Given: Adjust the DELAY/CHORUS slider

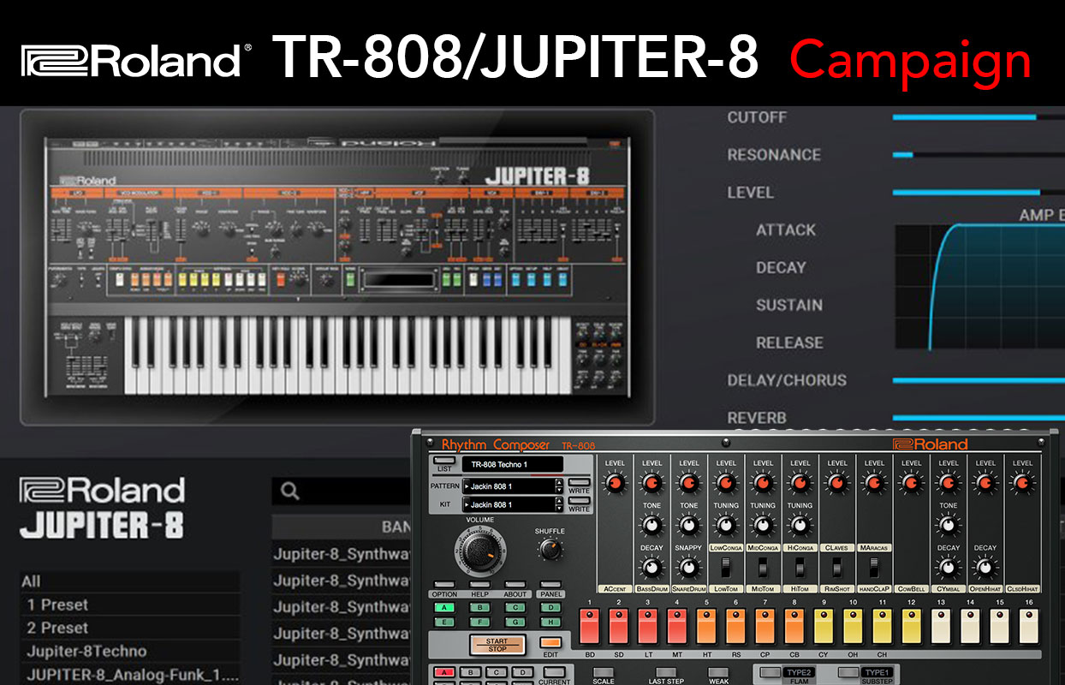Looking at the screenshot, I should click(979, 380).
